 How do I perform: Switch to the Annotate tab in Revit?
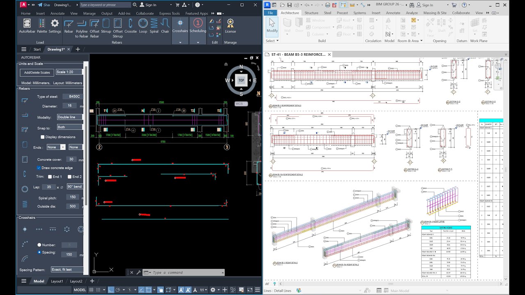pos(393,13)
